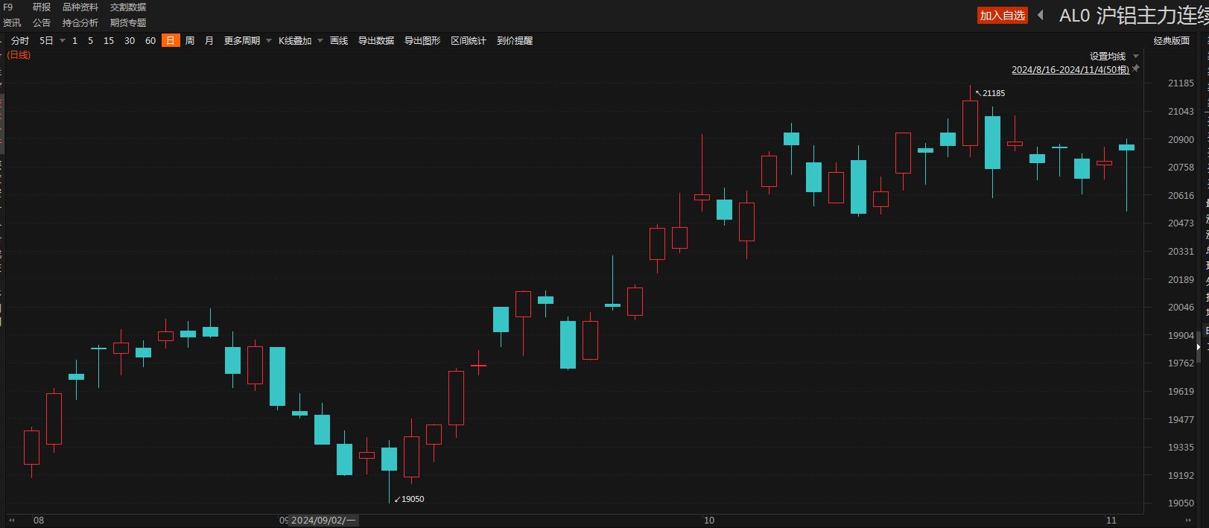
Task: Select the 1-minute period
Action: pos(74,41)
